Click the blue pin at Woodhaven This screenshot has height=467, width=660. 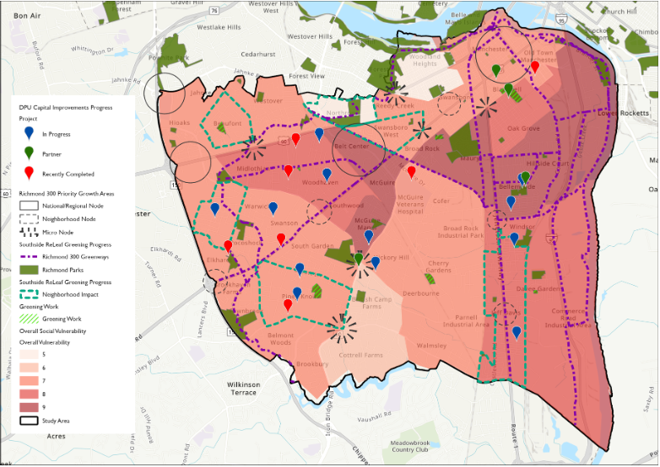pos(327,174)
